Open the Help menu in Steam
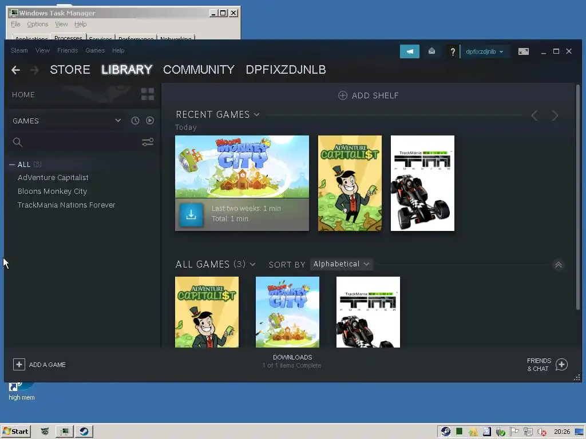 point(118,50)
